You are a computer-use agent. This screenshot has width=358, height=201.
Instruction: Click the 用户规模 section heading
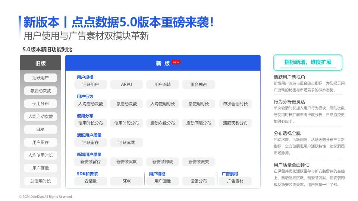click(85, 77)
